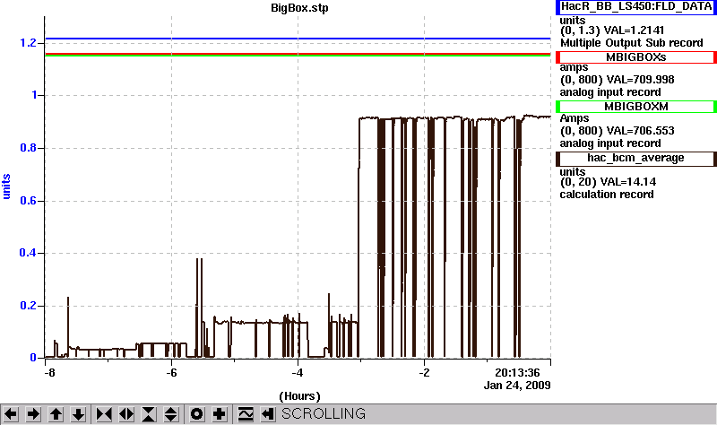Viewport: 717px width, 425px height.
Task: Click the 'calculation record' description
Action: [x=607, y=195]
